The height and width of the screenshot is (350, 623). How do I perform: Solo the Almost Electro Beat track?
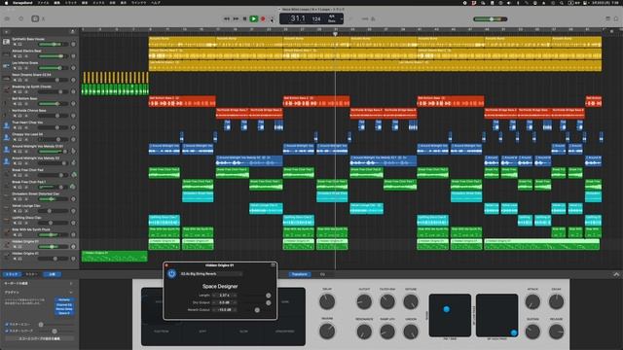click(19, 56)
